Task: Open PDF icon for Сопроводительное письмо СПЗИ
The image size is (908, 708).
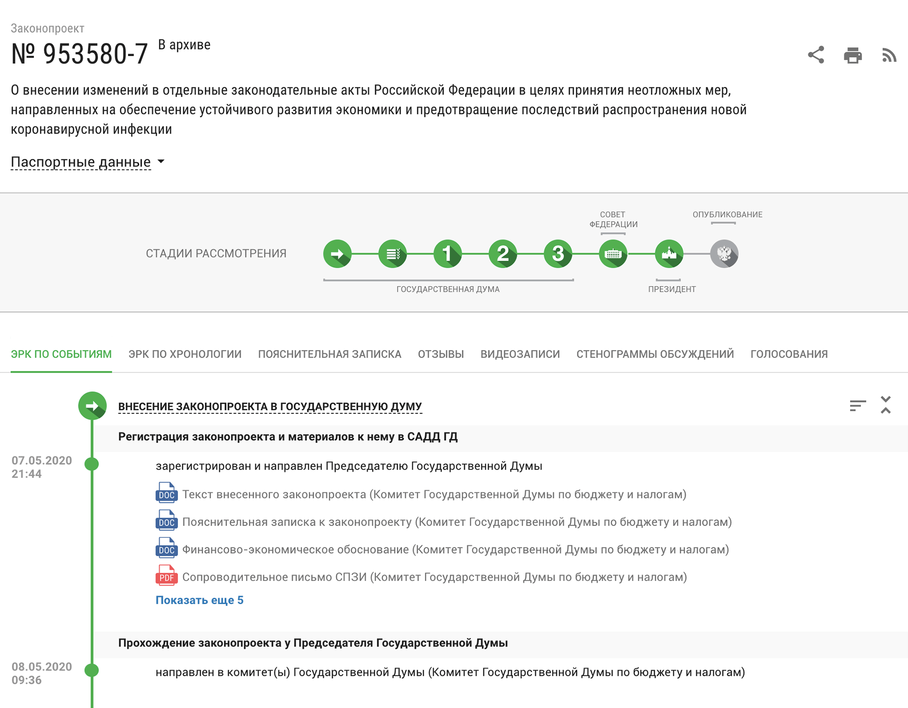Action: coord(166,576)
